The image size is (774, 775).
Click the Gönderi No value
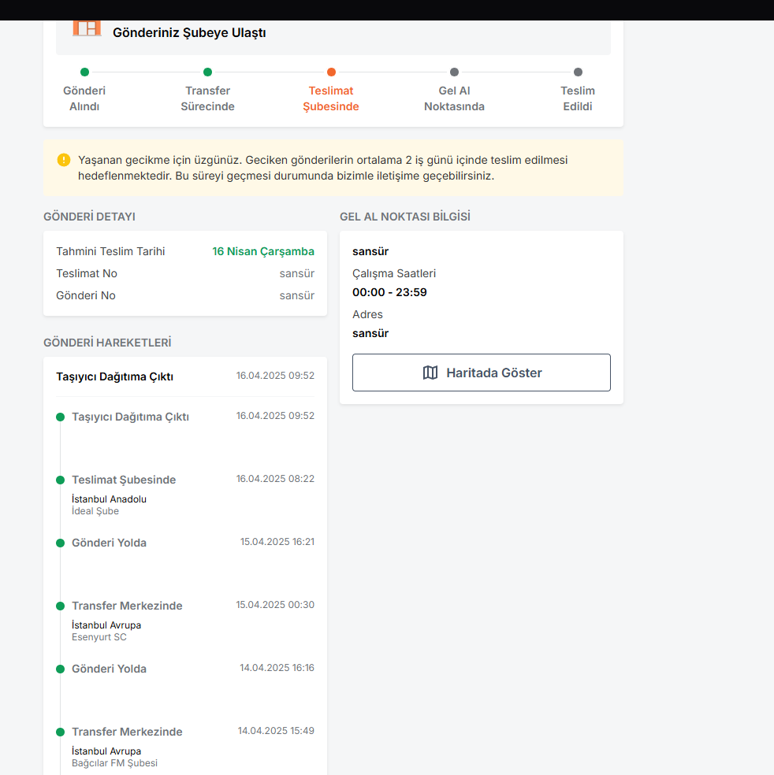[296, 295]
